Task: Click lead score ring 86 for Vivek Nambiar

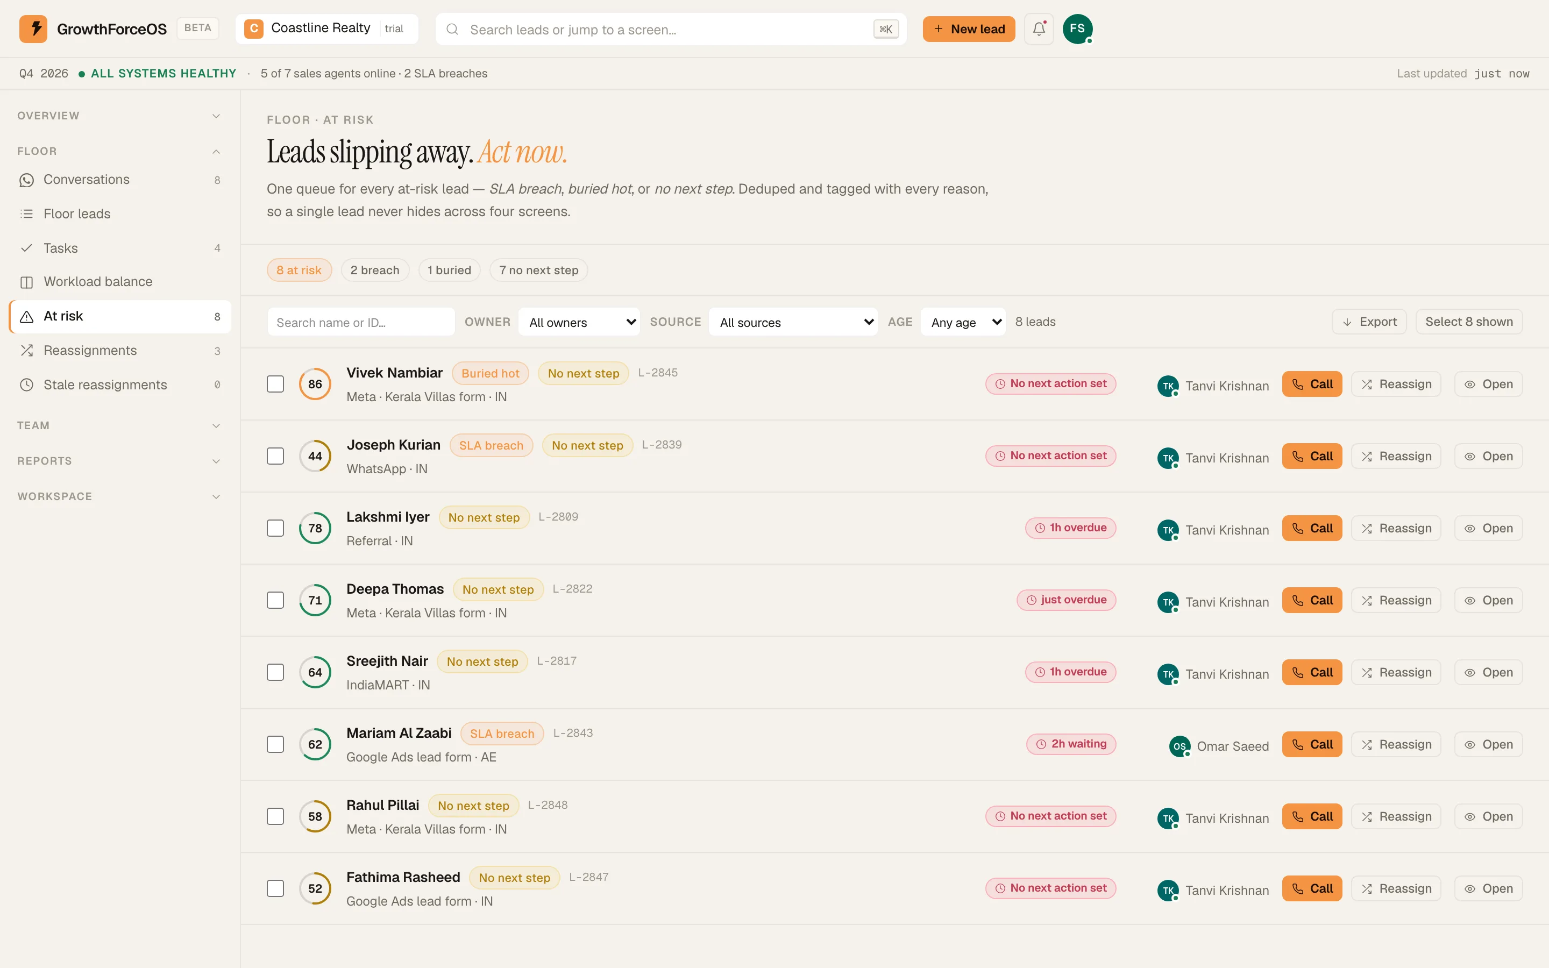Action: (x=315, y=384)
